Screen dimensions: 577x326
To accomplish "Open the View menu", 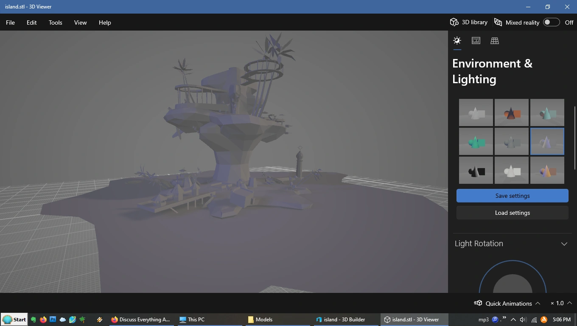I will tap(80, 22).
